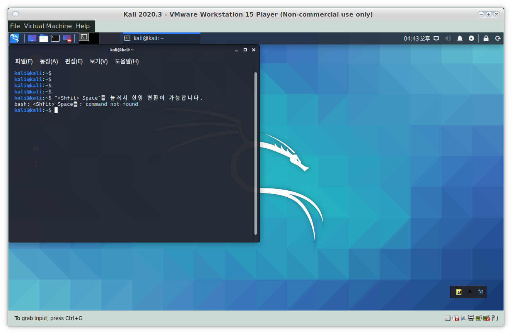Image resolution: width=512 pixels, height=334 pixels.
Task: Click disconnected VMware device card icon
Action: pyautogui.click(x=486, y=319)
